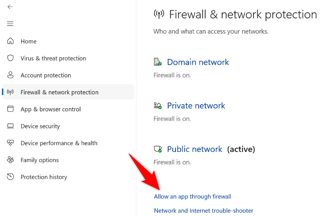Go to Virus & threat protection page
331x217 pixels.
tap(53, 58)
